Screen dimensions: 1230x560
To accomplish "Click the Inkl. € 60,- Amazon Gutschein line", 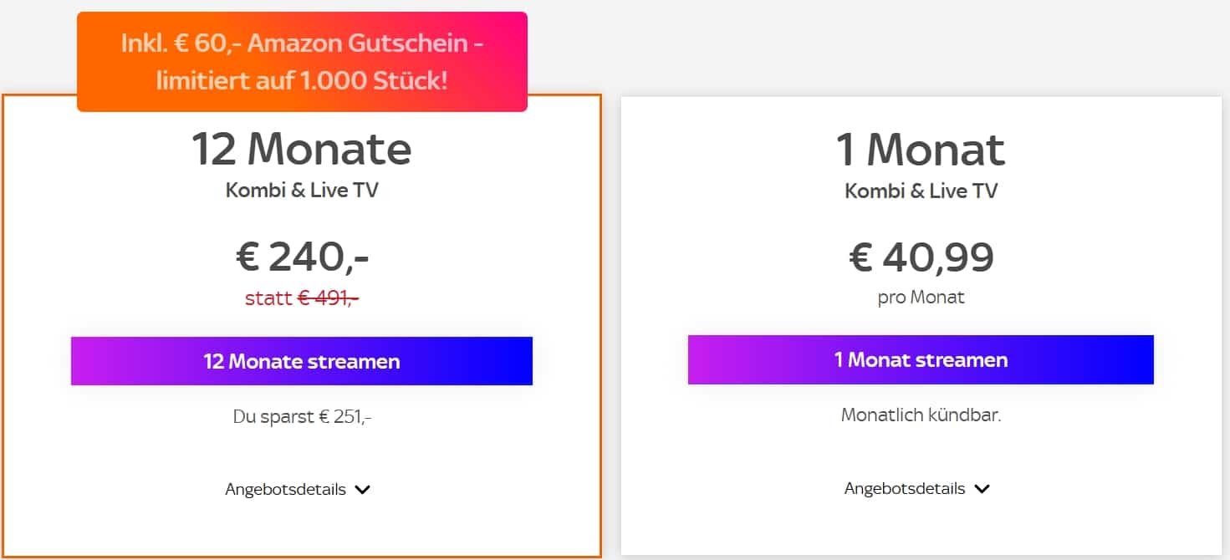I will click(302, 43).
